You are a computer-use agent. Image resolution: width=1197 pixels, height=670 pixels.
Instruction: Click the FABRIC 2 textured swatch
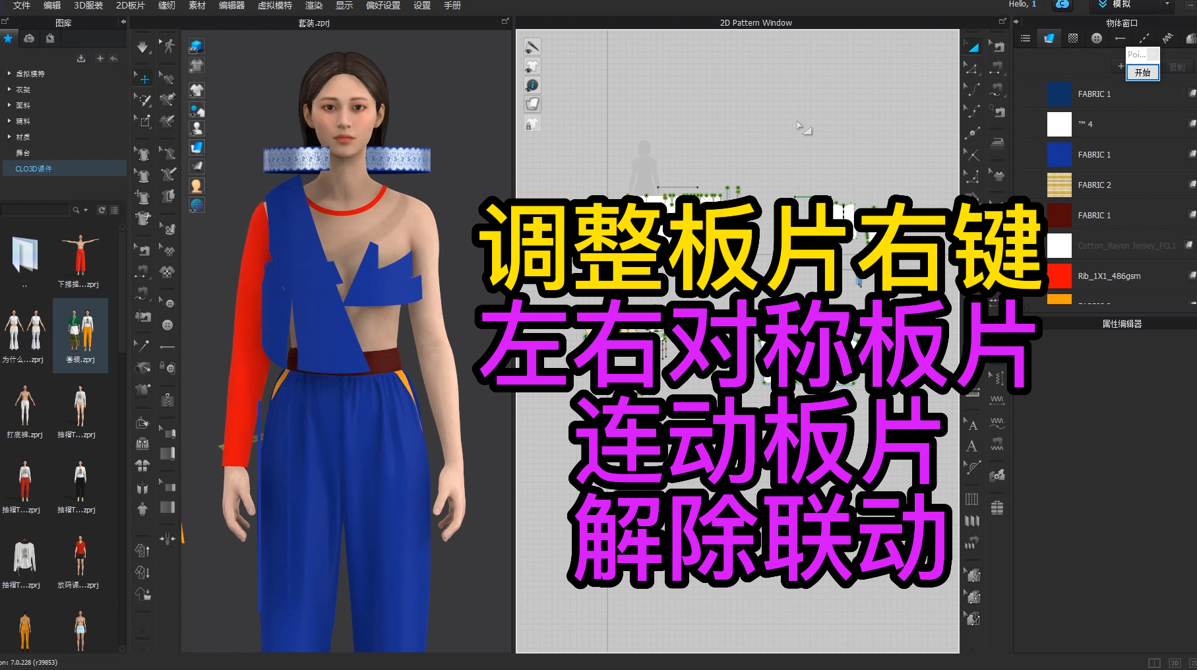[x=1059, y=185]
